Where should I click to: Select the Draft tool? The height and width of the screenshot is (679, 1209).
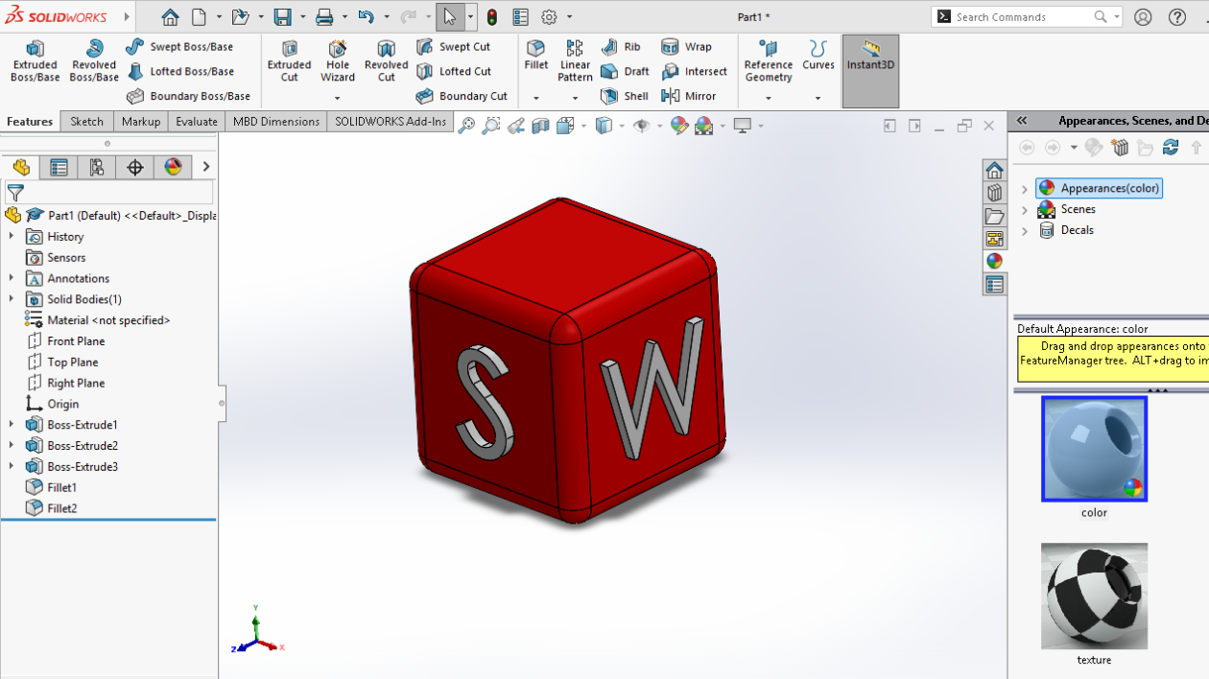625,71
